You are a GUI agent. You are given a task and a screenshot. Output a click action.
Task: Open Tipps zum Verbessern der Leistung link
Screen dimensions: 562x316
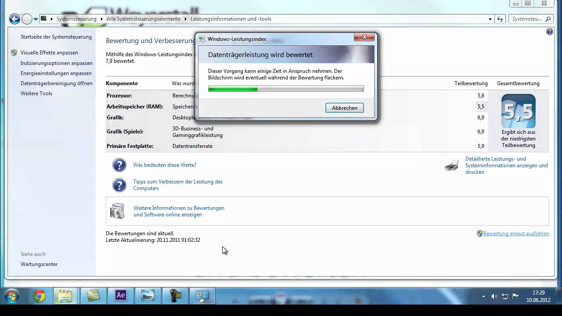coord(178,185)
